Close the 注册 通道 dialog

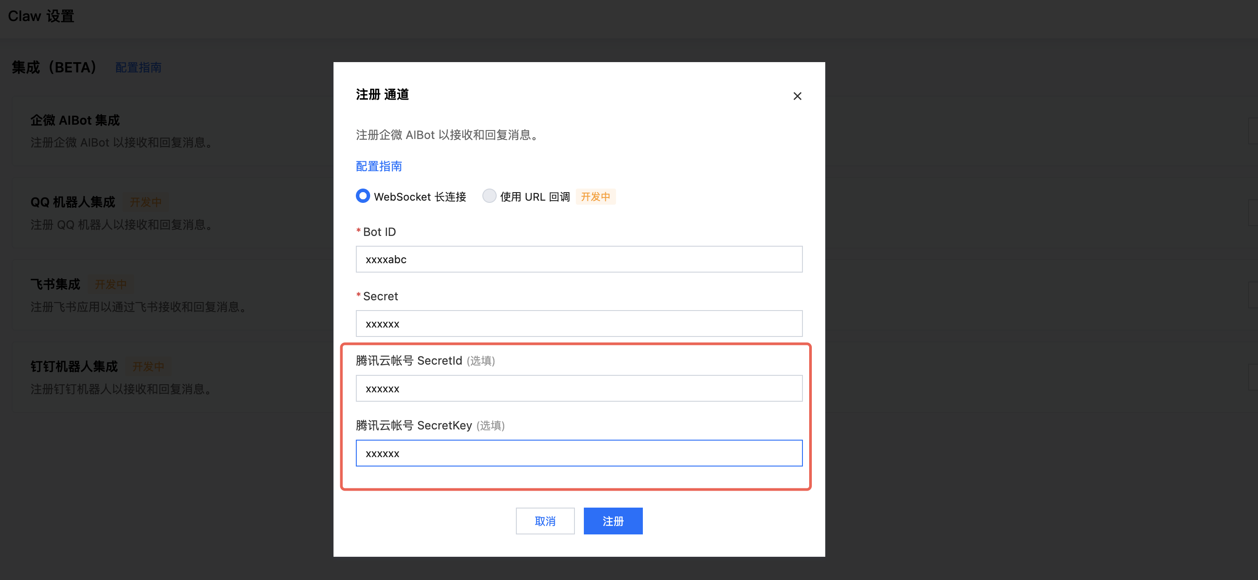click(797, 96)
